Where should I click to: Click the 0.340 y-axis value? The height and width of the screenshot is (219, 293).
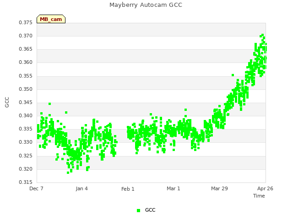point(26,115)
